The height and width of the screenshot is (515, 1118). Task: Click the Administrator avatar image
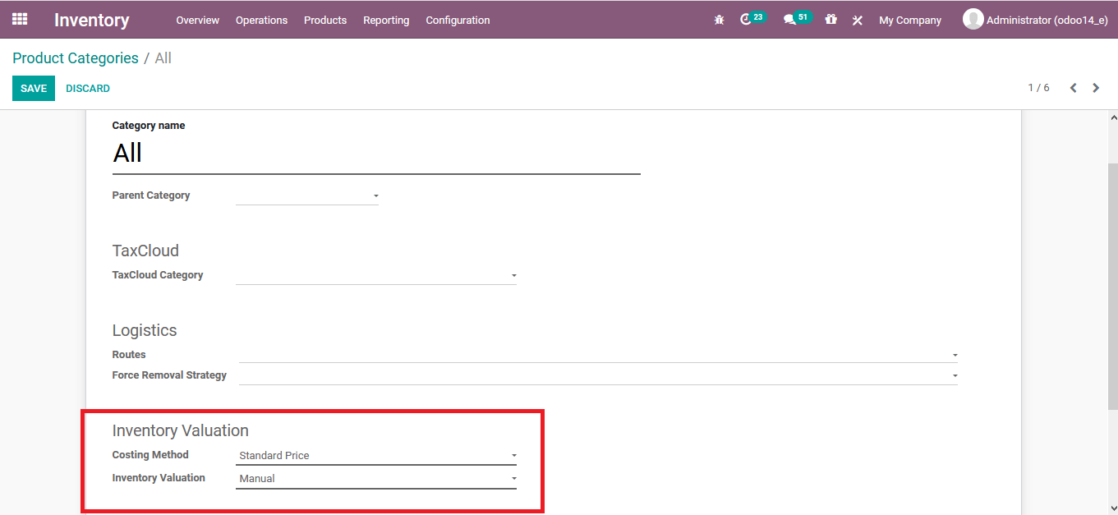tap(973, 20)
